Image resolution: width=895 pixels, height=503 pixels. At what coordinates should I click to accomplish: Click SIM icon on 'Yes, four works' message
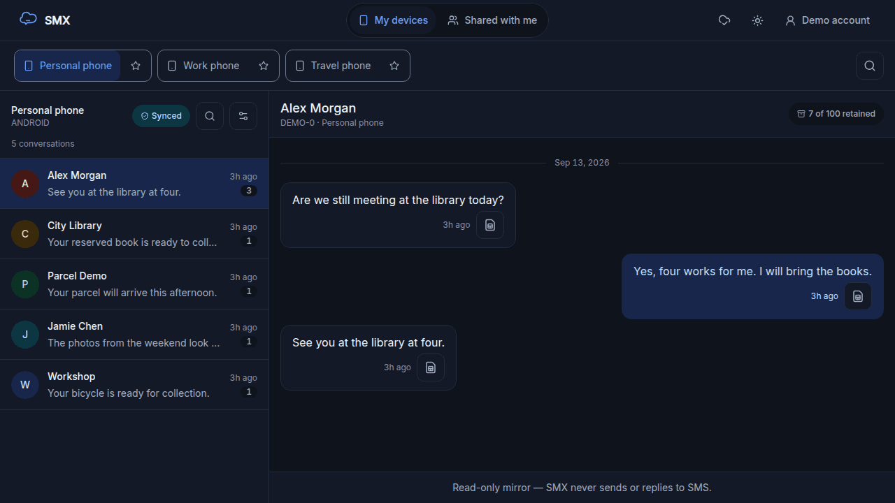coord(858,296)
